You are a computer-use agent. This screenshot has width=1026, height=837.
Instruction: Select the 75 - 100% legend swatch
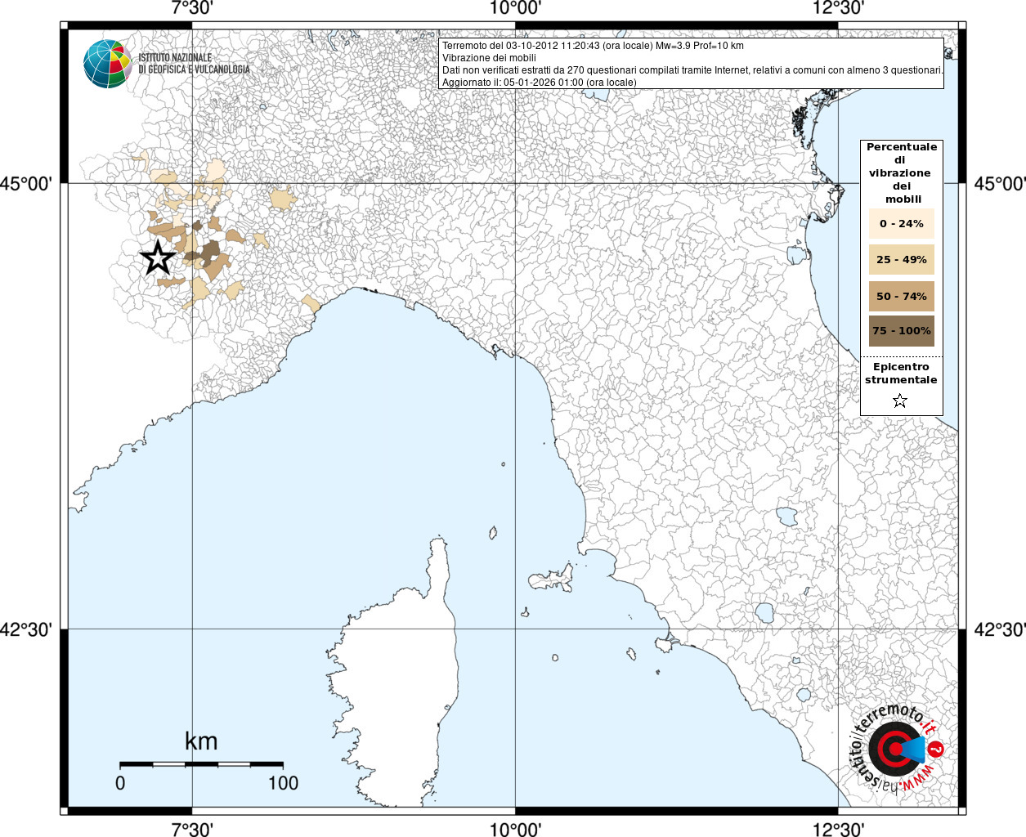pyautogui.click(x=901, y=331)
